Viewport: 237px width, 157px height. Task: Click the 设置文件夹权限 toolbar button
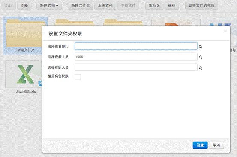(201, 6)
